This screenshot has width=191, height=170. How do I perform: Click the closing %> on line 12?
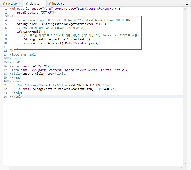12,51
